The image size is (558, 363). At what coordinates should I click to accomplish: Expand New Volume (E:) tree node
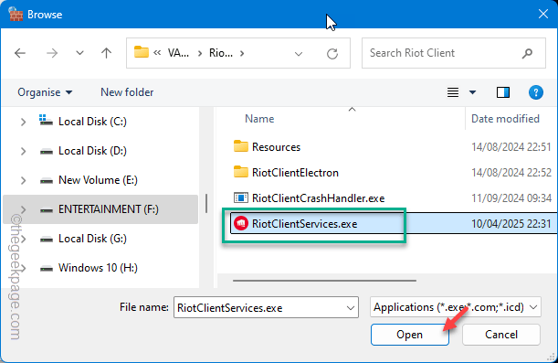click(x=23, y=180)
